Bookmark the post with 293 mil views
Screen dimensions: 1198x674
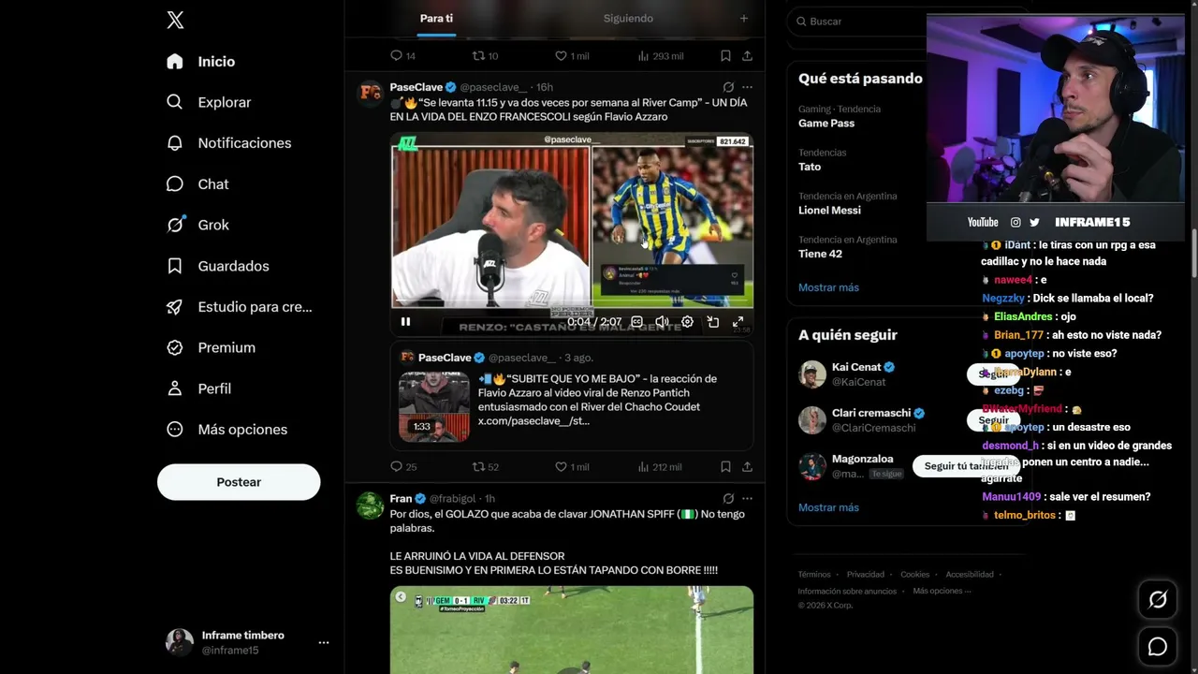pos(725,56)
